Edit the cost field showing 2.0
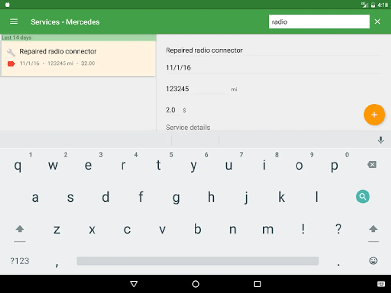This screenshot has height=293, width=391. (x=172, y=110)
